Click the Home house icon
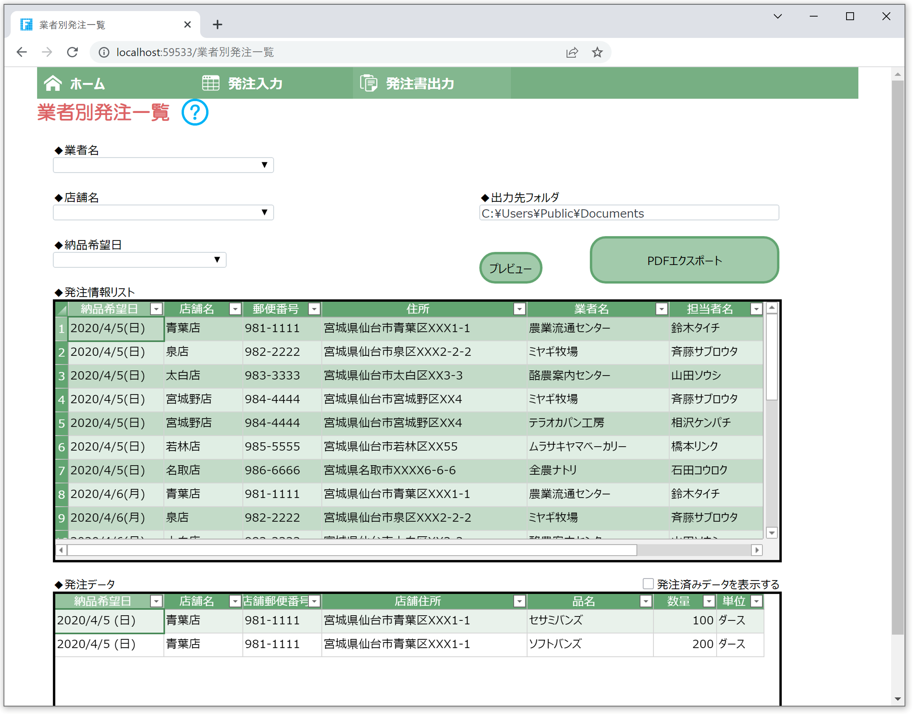The image size is (916, 714). pos(53,83)
